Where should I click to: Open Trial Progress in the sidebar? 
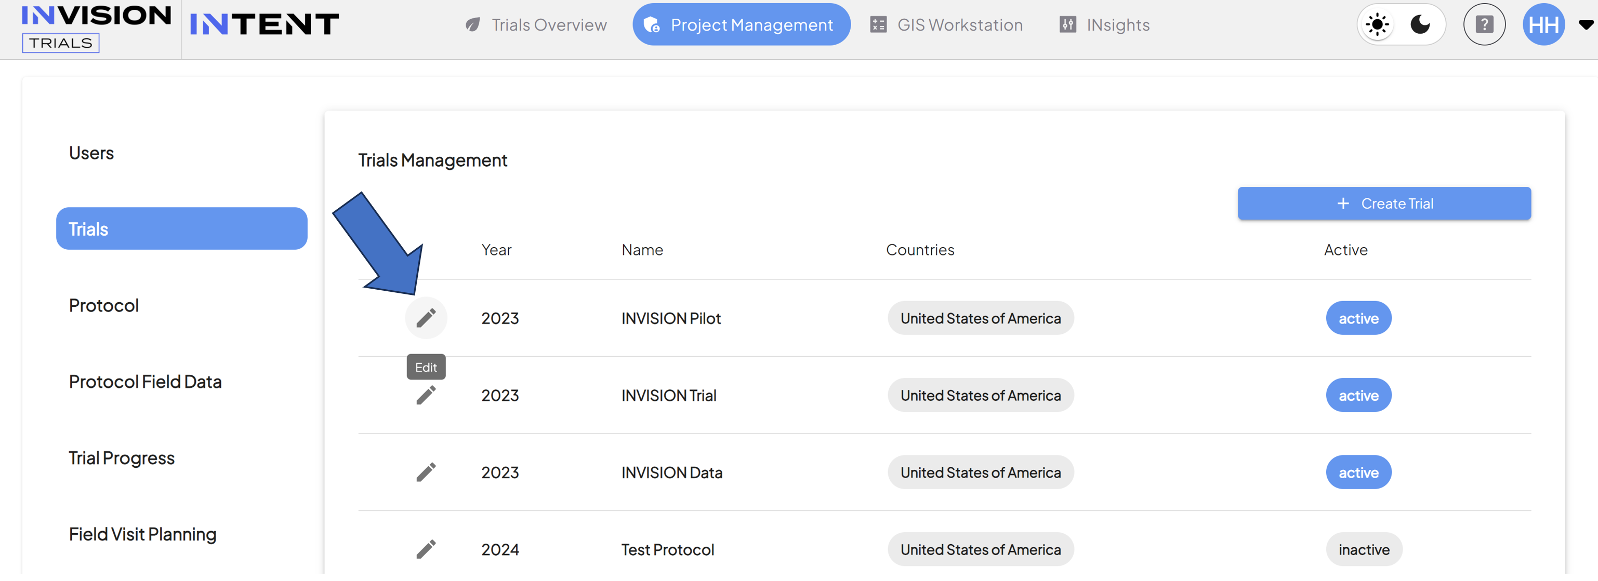122,457
